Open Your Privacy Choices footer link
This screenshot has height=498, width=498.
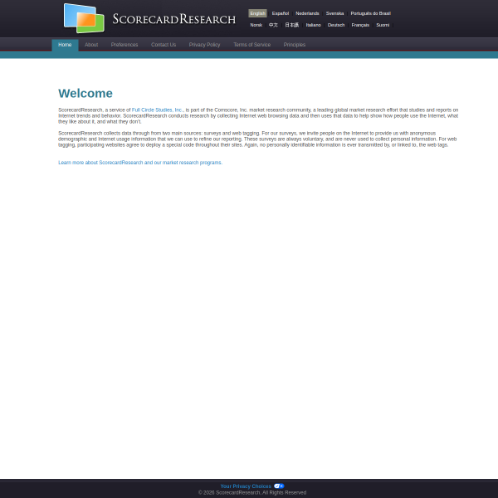(x=246, y=486)
